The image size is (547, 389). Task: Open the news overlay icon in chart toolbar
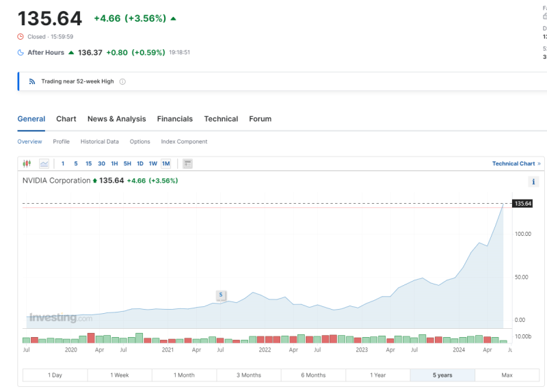point(187,163)
